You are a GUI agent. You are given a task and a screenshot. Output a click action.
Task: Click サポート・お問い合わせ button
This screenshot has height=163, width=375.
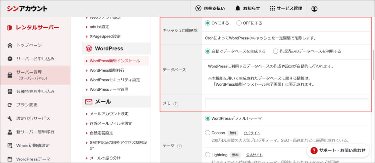(x=338, y=150)
